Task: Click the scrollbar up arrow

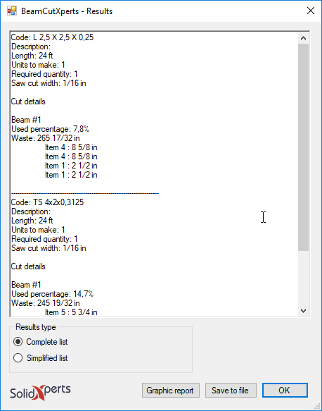Action: click(x=303, y=38)
